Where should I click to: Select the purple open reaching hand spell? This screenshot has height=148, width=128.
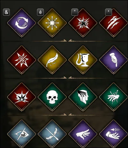(83, 134)
